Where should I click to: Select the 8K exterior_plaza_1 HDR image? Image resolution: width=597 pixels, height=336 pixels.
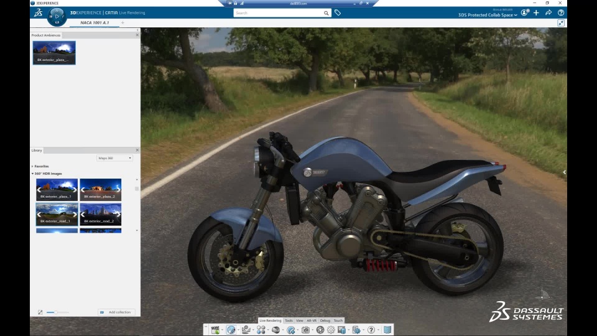point(57,189)
